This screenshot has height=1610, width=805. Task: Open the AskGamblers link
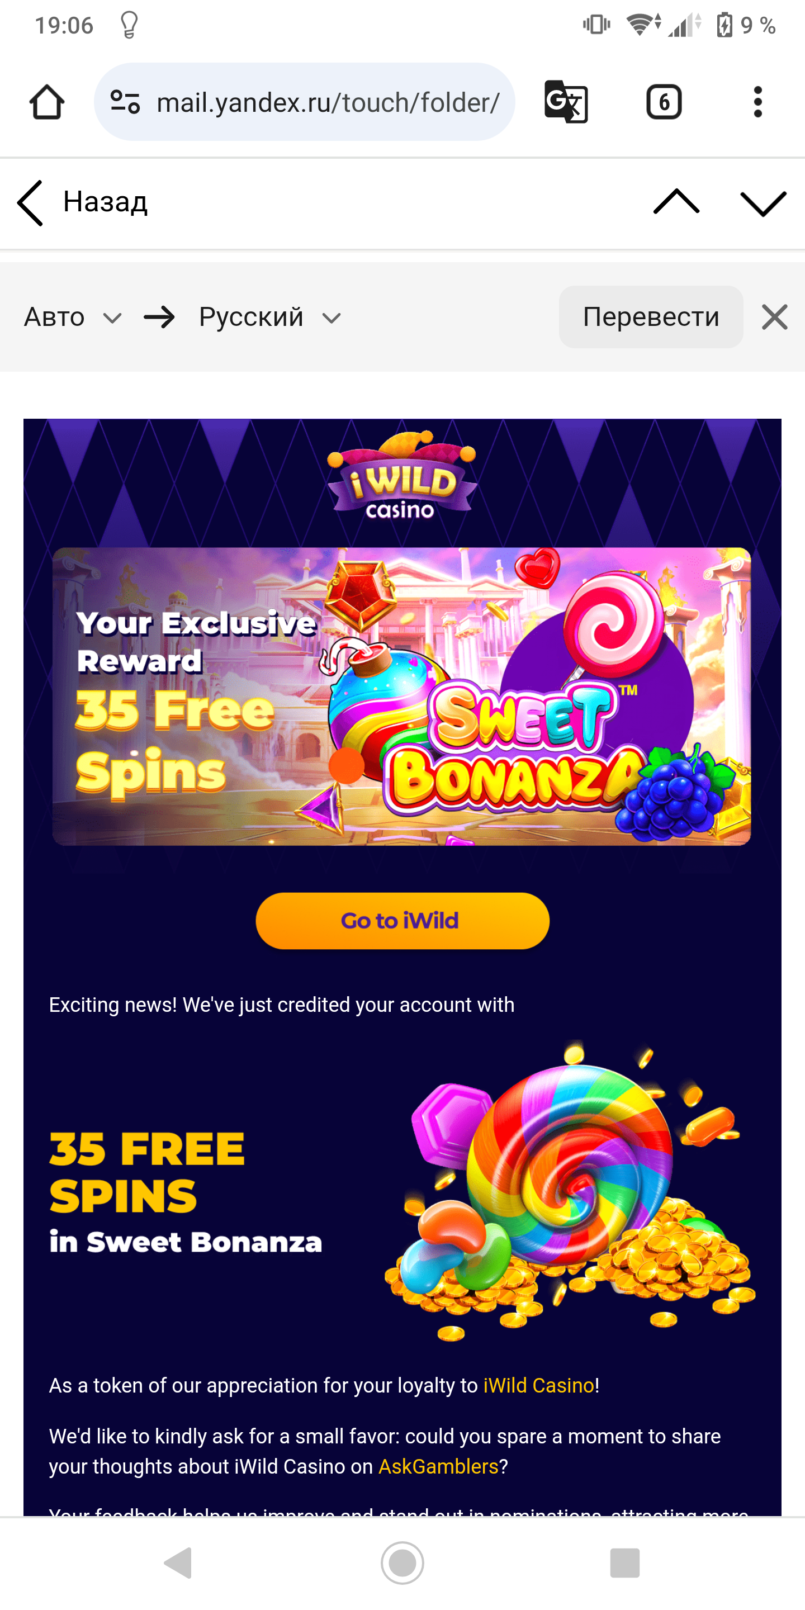tap(438, 1466)
